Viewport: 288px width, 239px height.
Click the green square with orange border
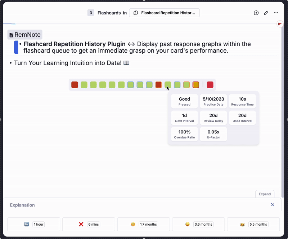click(x=186, y=85)
